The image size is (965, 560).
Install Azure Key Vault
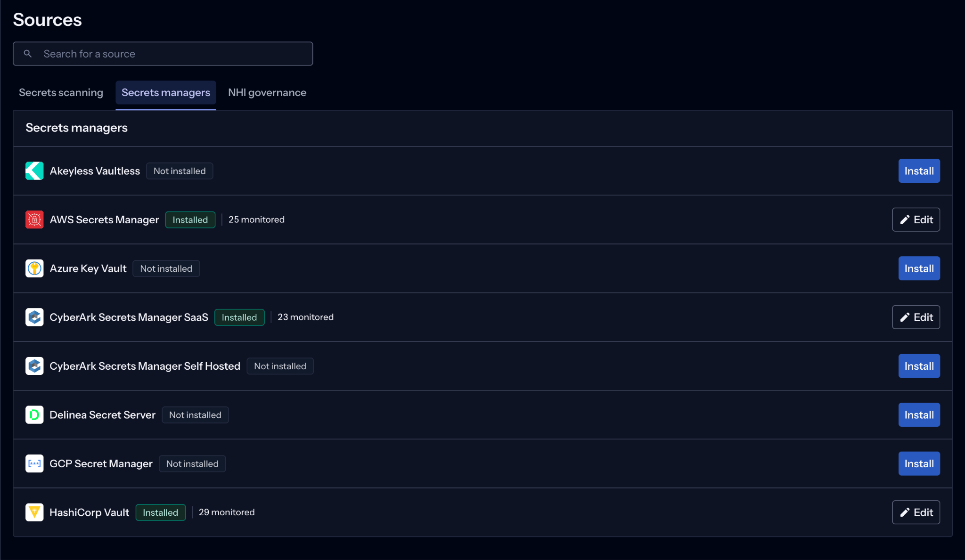pyautogui.click(x=919, y=268)
